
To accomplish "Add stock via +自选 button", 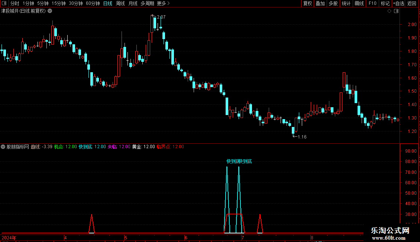I will click(x=398, y=3).
